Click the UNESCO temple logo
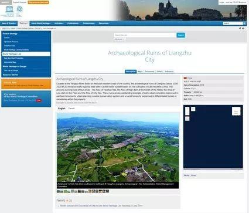Image resolution: width=249 pixels, height=213 pixels. [9, 9]
